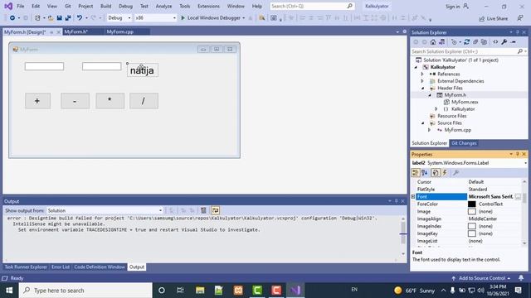
Task: Expand the Font property
Action: point(413,197)
